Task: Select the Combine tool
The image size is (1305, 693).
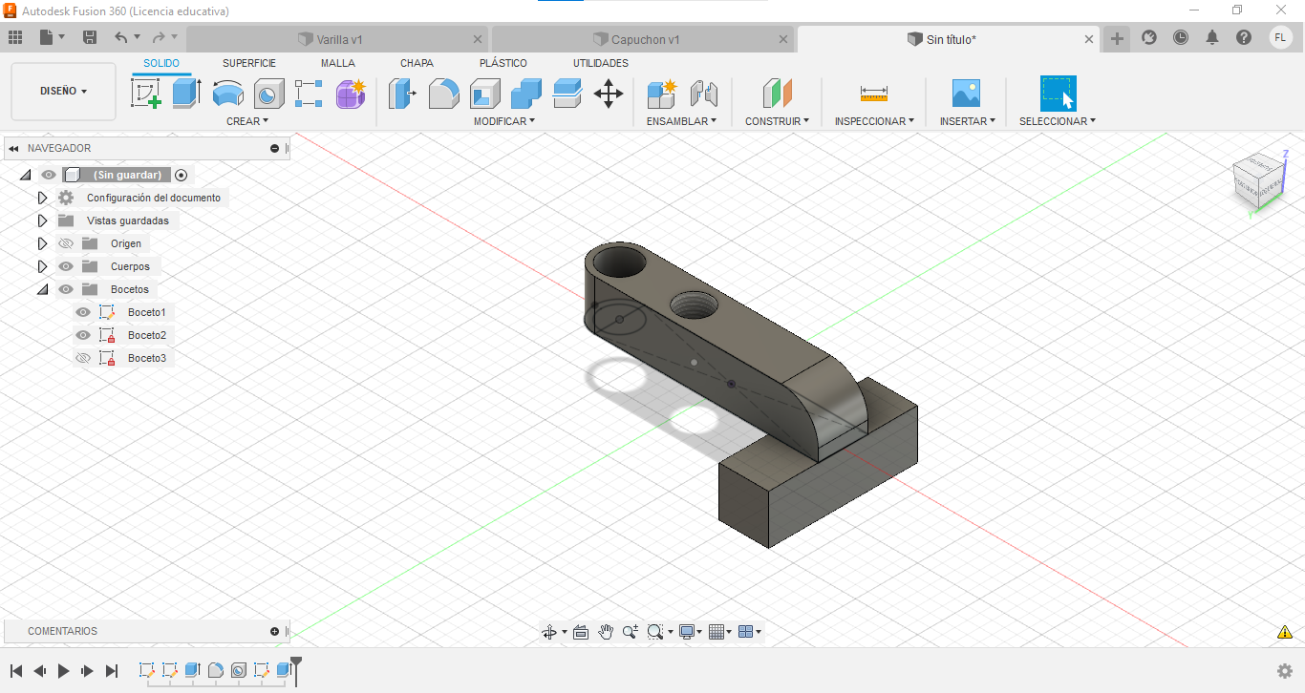Action: coord(526,94)
